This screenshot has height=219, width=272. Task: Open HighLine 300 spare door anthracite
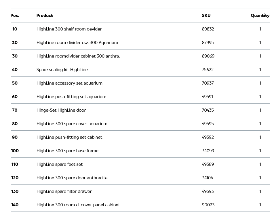[x=72, y=178]
